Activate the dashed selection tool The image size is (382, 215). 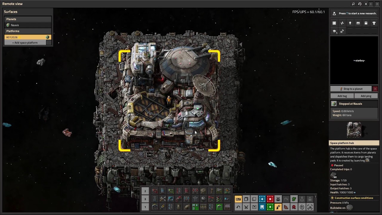pos(254,199)
